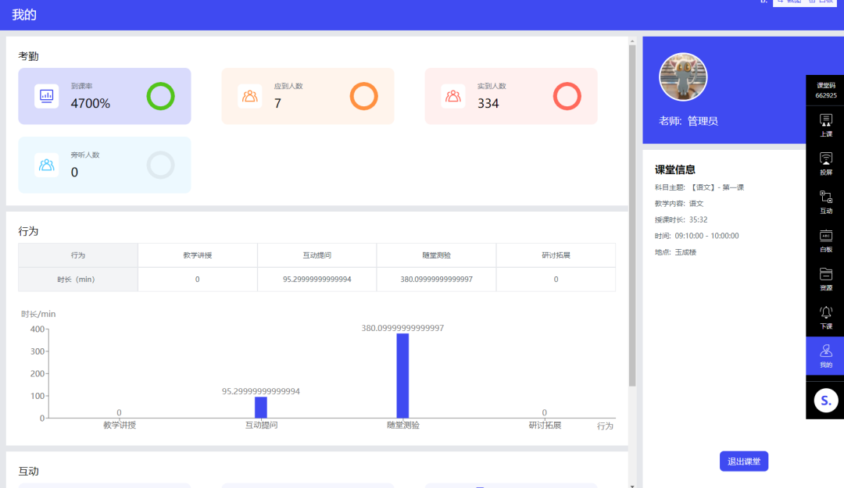This screenshot has height=488, width=844.
Task: Click the 旁听人数 people icon
Action: [47, 165]
